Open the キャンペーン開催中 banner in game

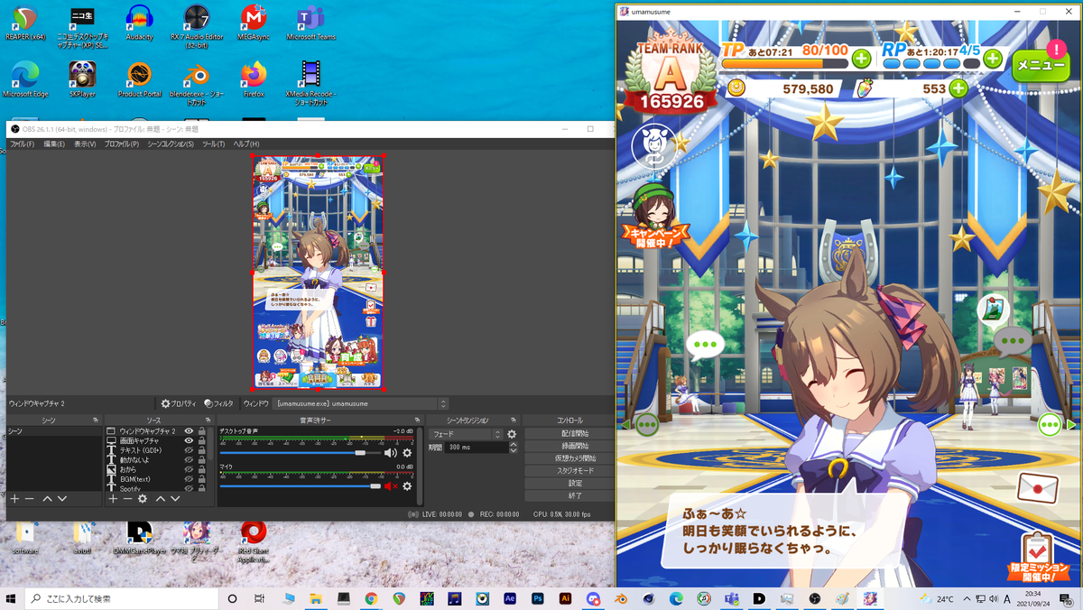pyautogui.click(x=655, y=215)
